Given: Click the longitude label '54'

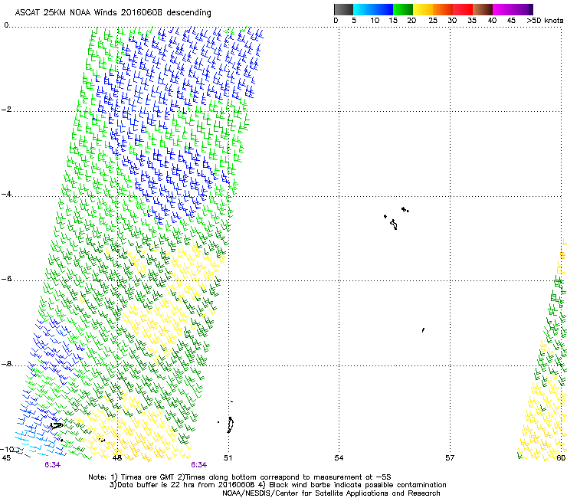Looking at the screenshot, I should pyautogui.click(x=339, y=458).
